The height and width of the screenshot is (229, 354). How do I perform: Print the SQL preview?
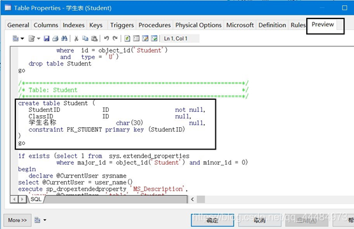pos(55,39)
